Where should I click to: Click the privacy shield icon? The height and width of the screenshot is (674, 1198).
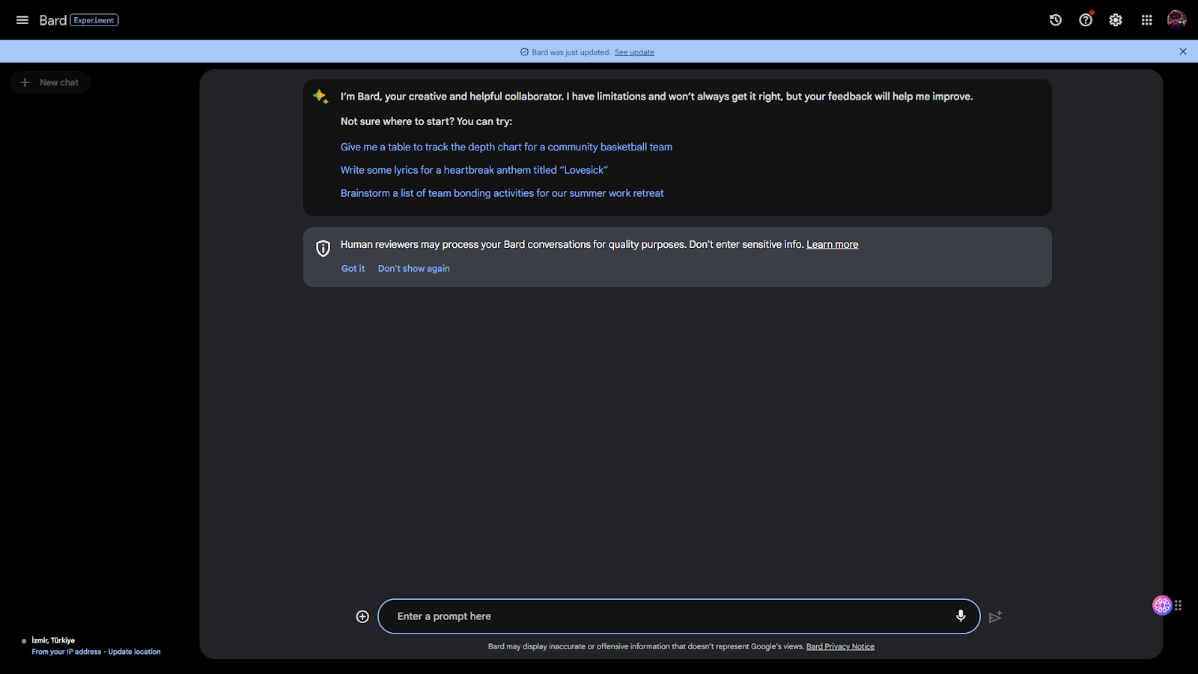pos(323,249)
